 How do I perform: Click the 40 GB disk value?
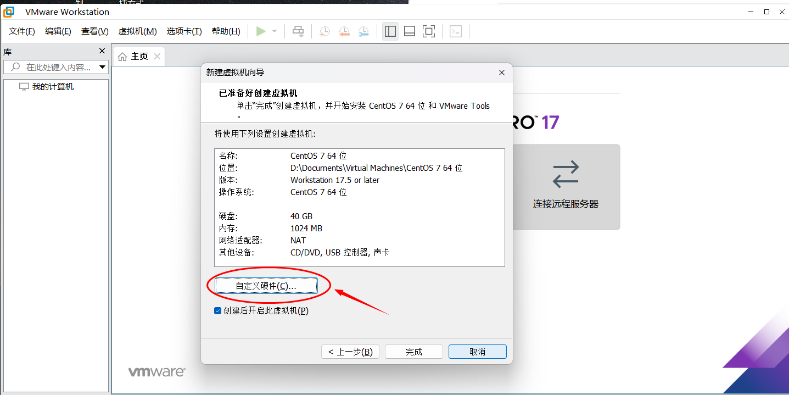point(301,216)
